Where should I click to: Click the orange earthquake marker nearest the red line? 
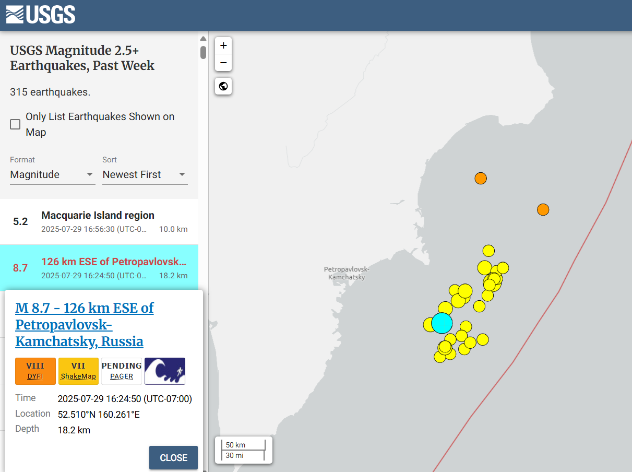click(x=543, y=210)
